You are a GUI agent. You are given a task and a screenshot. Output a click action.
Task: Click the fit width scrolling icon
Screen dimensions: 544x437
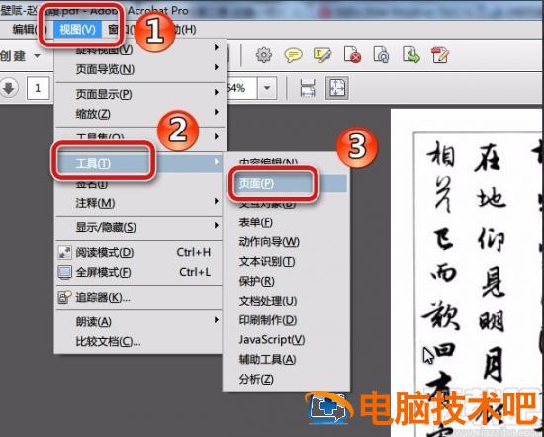(308, 88)
